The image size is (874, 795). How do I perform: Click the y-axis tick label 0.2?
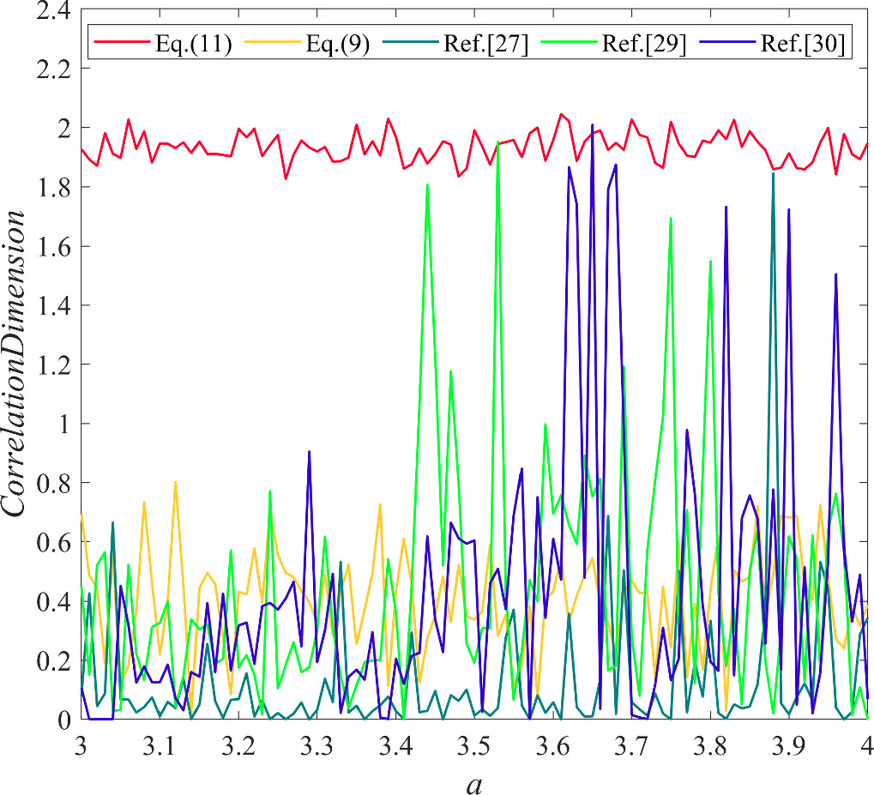pos(54,660)
